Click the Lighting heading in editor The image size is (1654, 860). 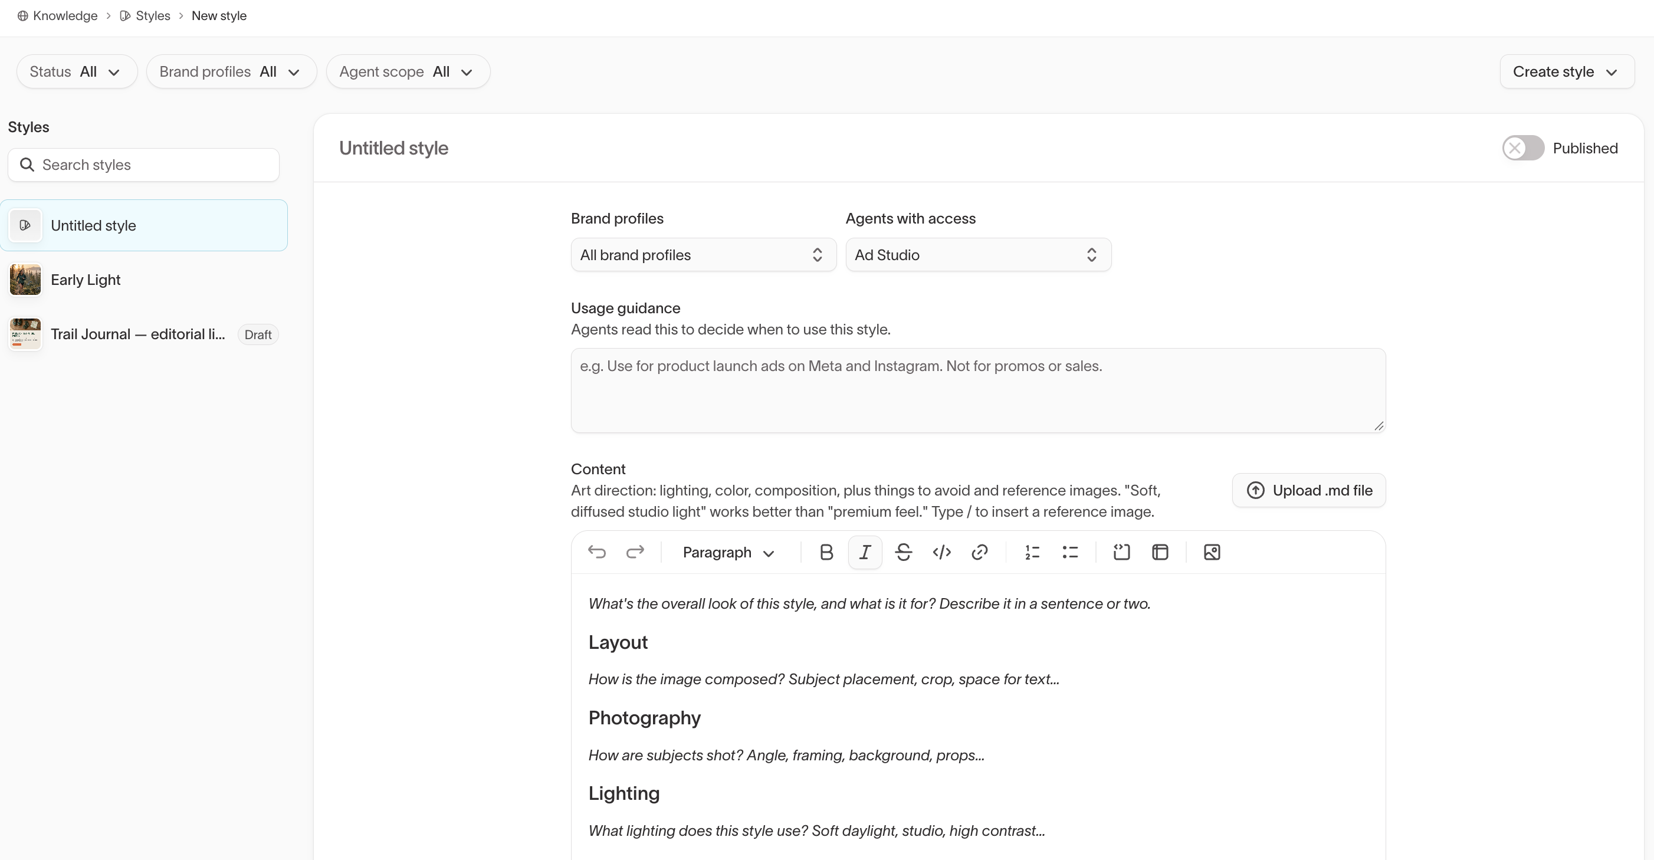coord(623,793)
